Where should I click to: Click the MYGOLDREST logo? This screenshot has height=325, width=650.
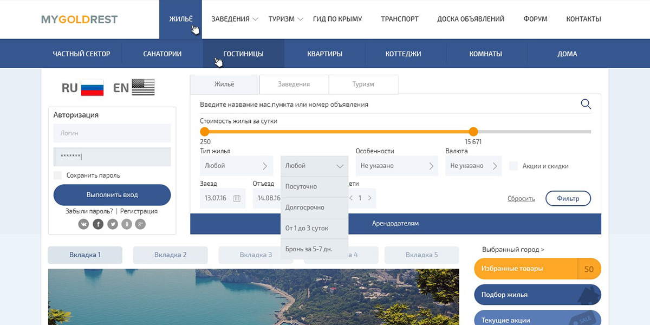[80, 19]
